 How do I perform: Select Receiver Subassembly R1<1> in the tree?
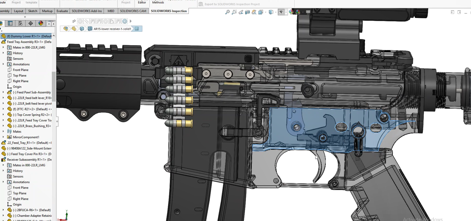[26, 160]
